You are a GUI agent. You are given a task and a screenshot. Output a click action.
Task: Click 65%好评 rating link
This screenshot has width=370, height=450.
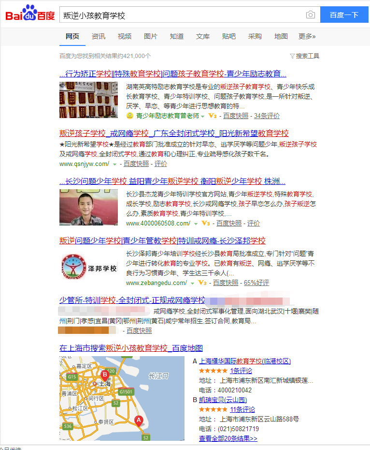coord(256,283)
